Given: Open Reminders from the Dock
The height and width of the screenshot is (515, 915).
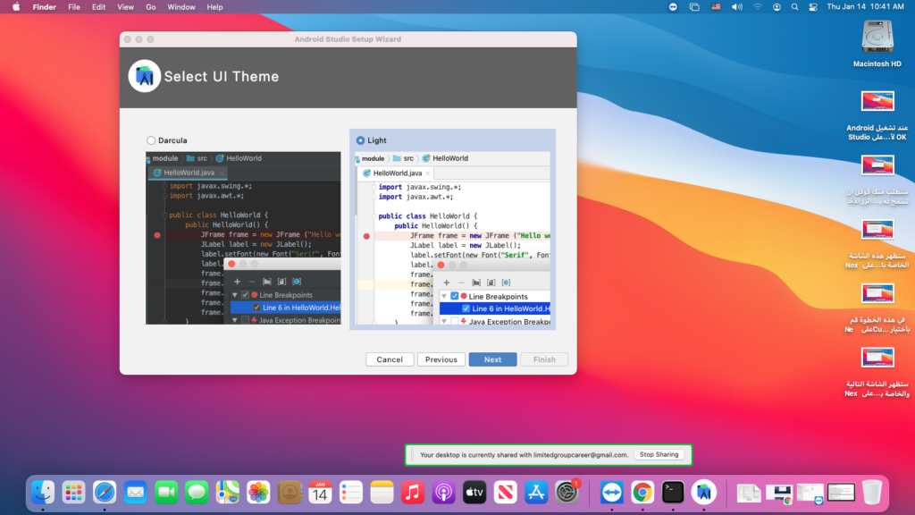Looking at the screenshot, I should (350, 493).
